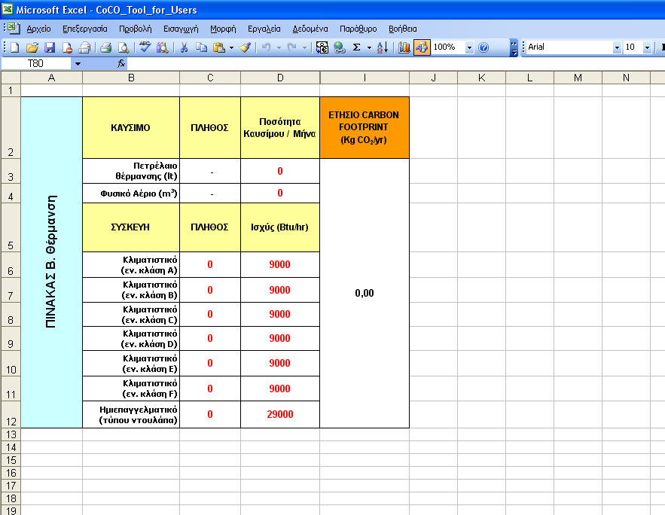Click the Ισχύς (Btu/hr) header cell
The width and height of the screenshot is (665, 515).
pos(280,227)
